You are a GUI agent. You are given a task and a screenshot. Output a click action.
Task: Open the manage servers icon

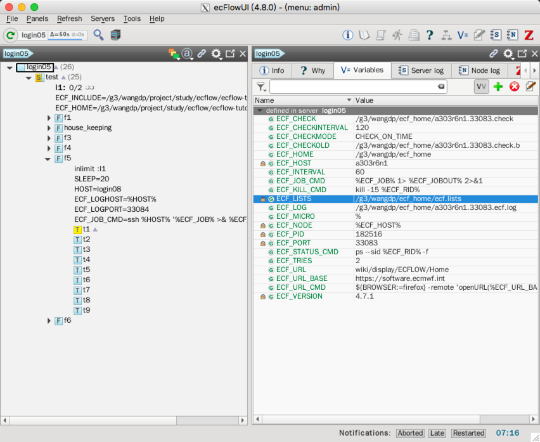tap(115, 35)
